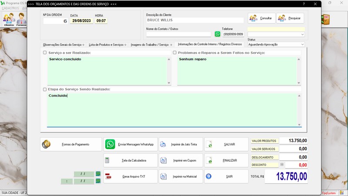Click the FINALIZAR button
Screen dimensions: 348x196
pyautogui.click(x=224, y=160)
